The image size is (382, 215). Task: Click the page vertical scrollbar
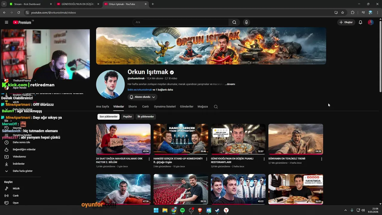tap(380, 57)
